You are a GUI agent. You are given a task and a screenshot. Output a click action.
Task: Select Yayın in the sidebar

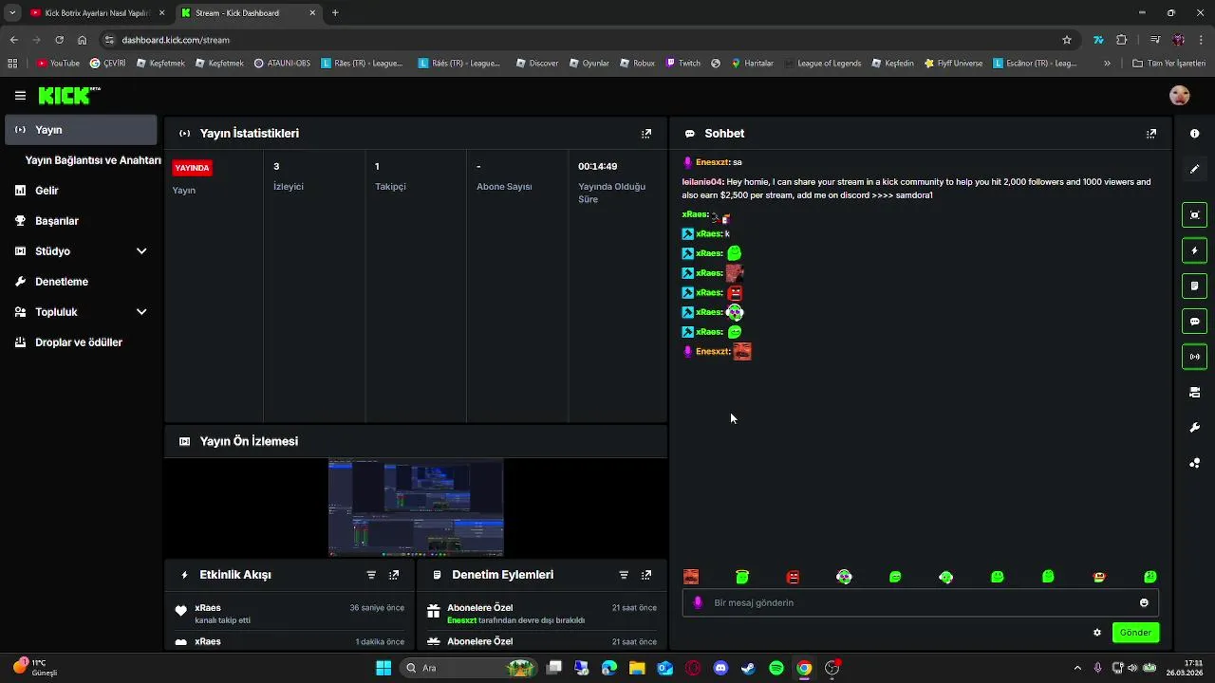point(81,130)
